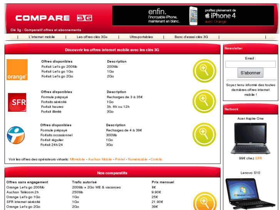This screenshot has width=280, height=210.
Task: Follow the Auchan Mobile link
Action: [x=100, y=159]
